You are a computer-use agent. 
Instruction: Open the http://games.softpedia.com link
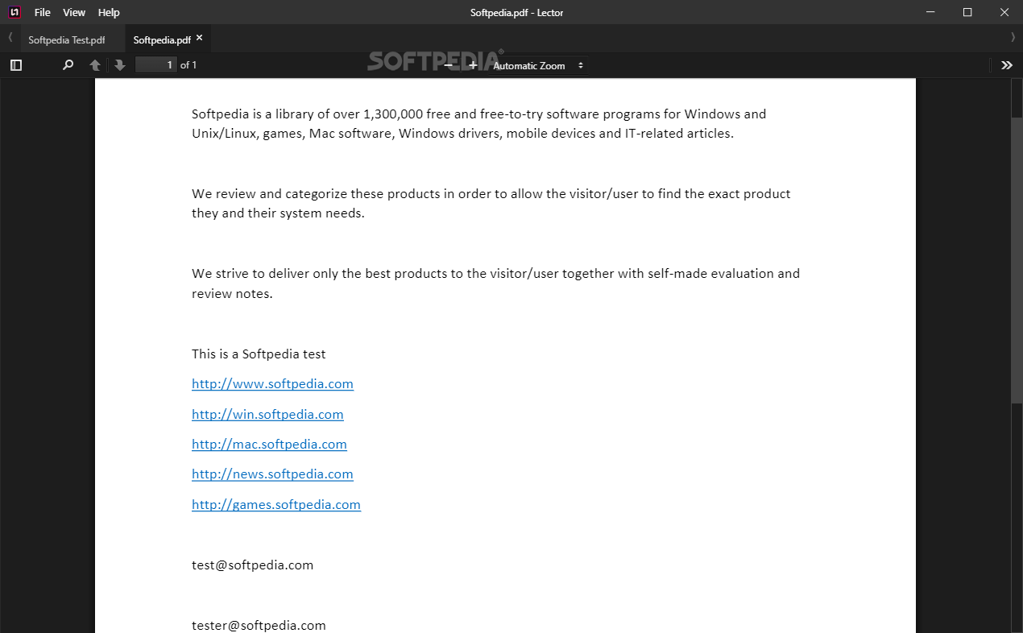tap(276, 505)
